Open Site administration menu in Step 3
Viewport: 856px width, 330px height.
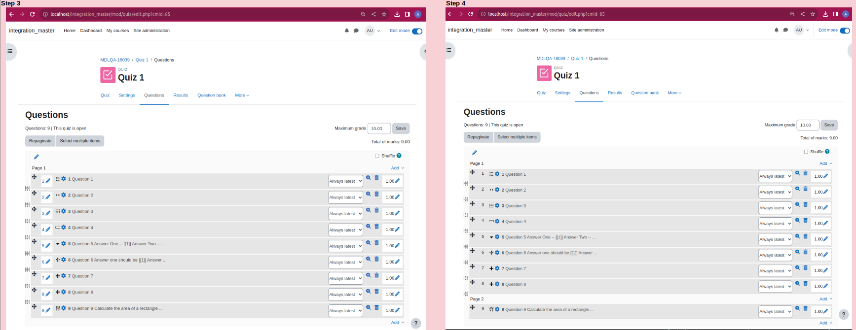(x=151, y=31)
